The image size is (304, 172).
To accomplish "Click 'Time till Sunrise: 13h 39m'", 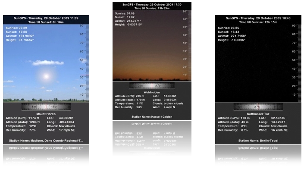I will click(152, 8).
